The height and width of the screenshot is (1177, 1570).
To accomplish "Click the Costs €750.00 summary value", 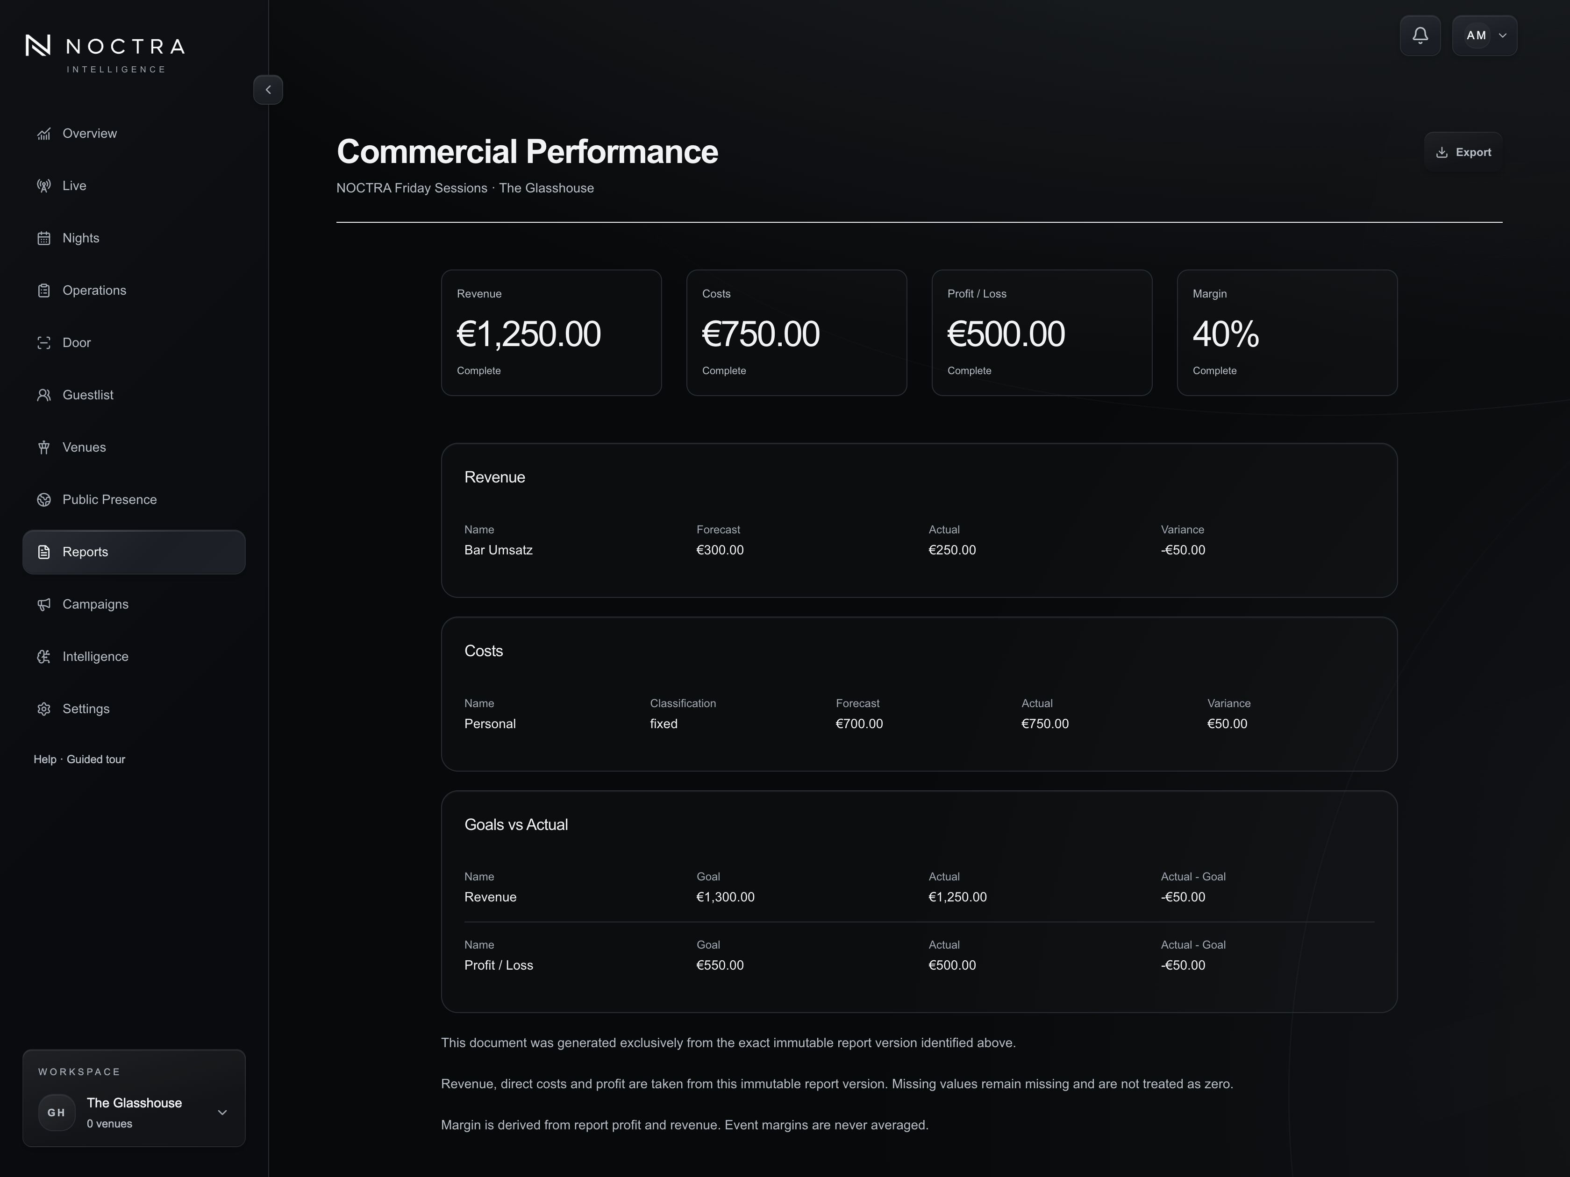I will pos(761,334).
